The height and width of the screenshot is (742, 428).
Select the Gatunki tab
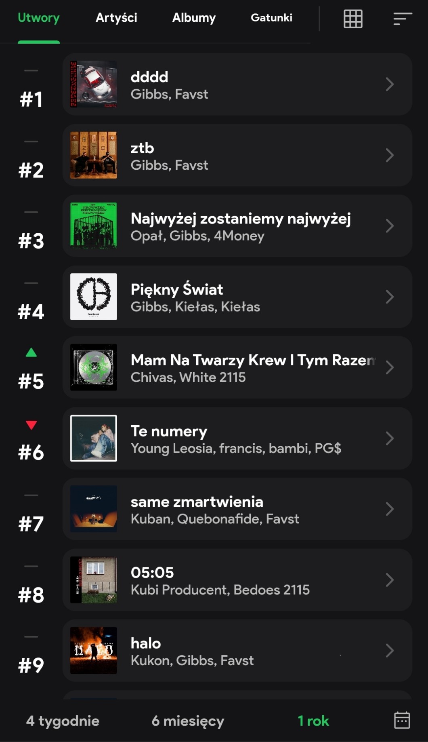click(271, 18)
